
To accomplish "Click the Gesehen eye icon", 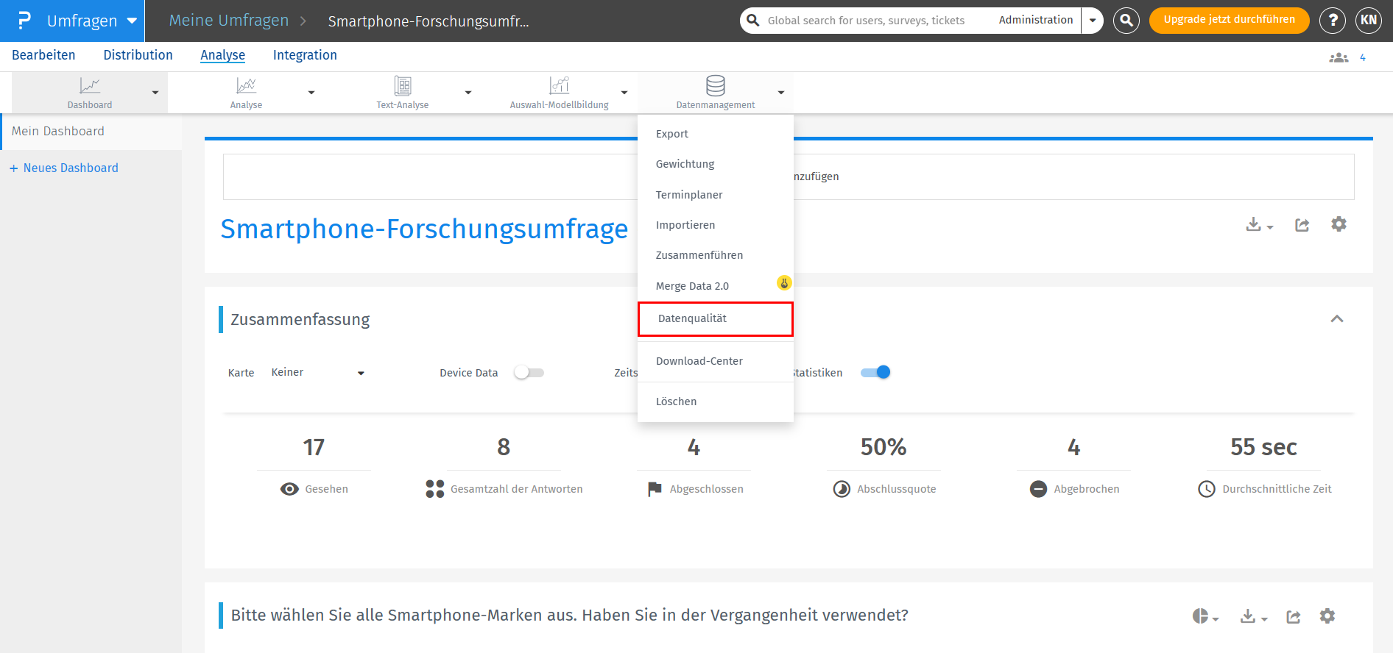I will [x=289, y=489].
